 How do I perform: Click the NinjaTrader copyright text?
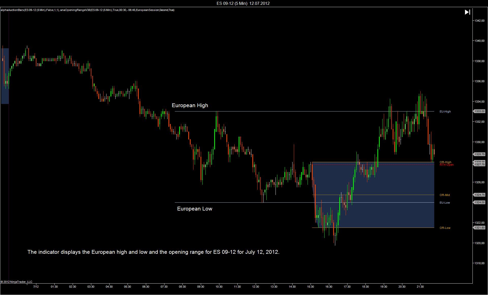tap(17, 282)
